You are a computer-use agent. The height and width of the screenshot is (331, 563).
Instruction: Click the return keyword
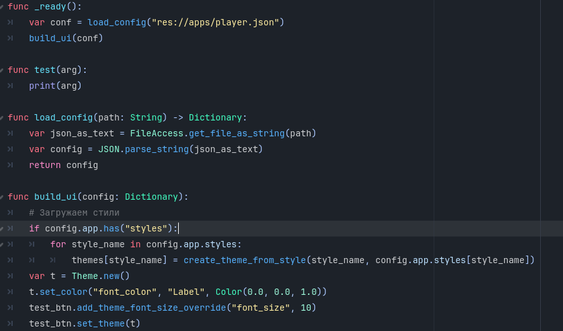tap(45, 165)
